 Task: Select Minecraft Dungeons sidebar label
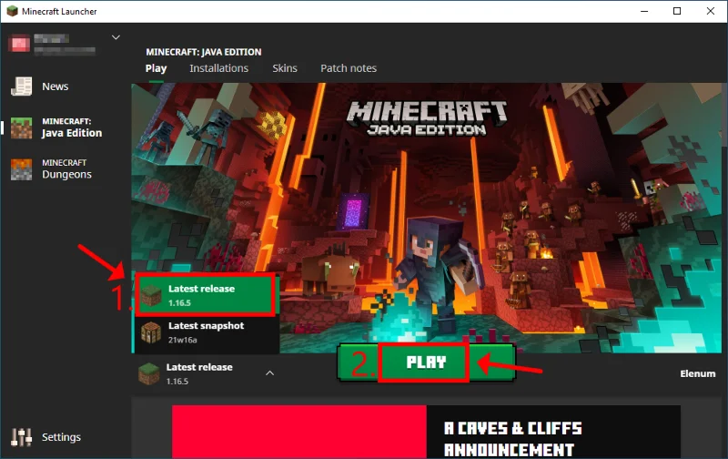pos(66,169)
